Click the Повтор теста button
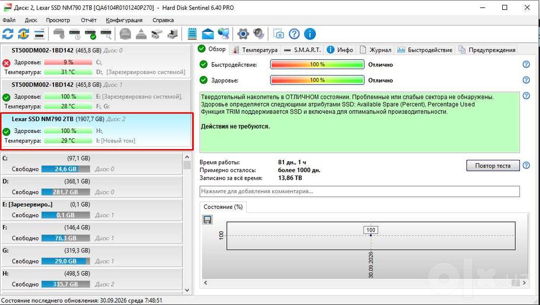This screenshot has width=540, height=305. tap(493, 166)
